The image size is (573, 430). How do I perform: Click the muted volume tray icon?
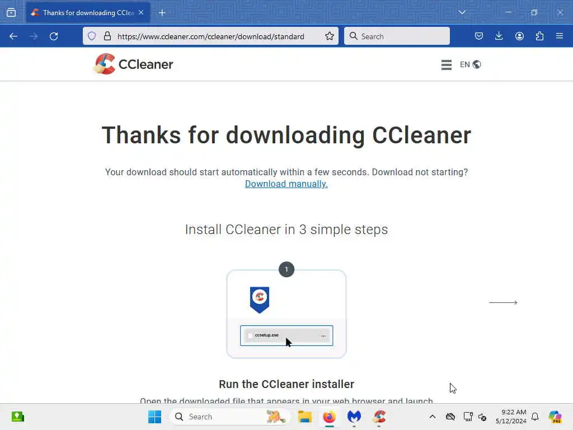482,417
